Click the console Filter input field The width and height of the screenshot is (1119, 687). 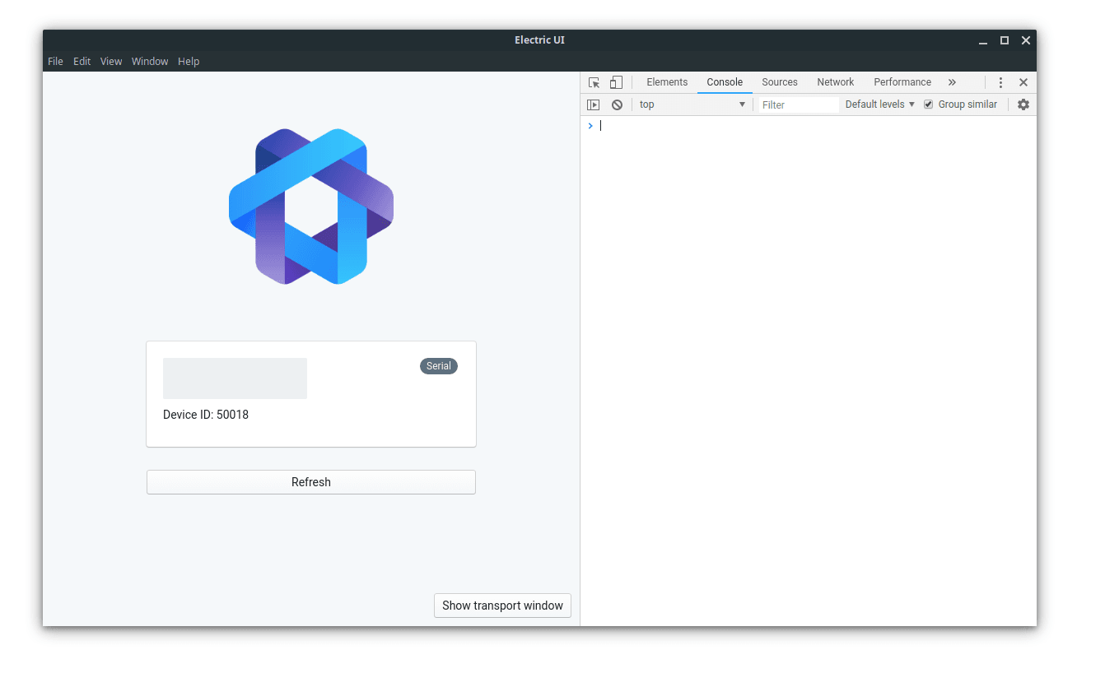point(798,104)
